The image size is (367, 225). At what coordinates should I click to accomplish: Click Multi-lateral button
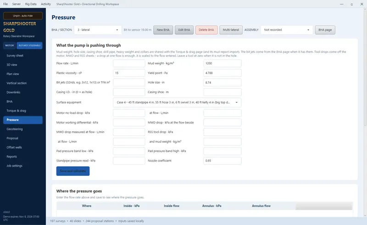coord(231,30)
